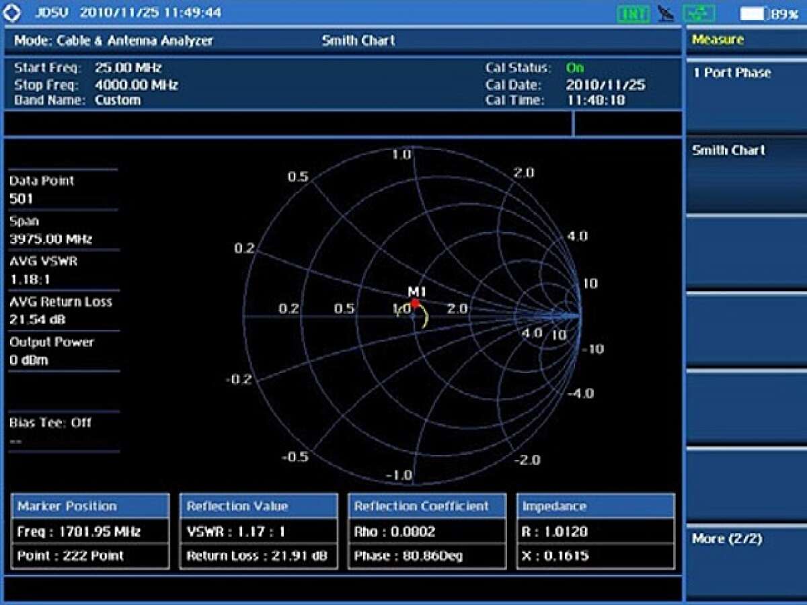Click the Mode: Cable & Antenna Analyzer label
The image size is (807, 605).
coord(113,40)
